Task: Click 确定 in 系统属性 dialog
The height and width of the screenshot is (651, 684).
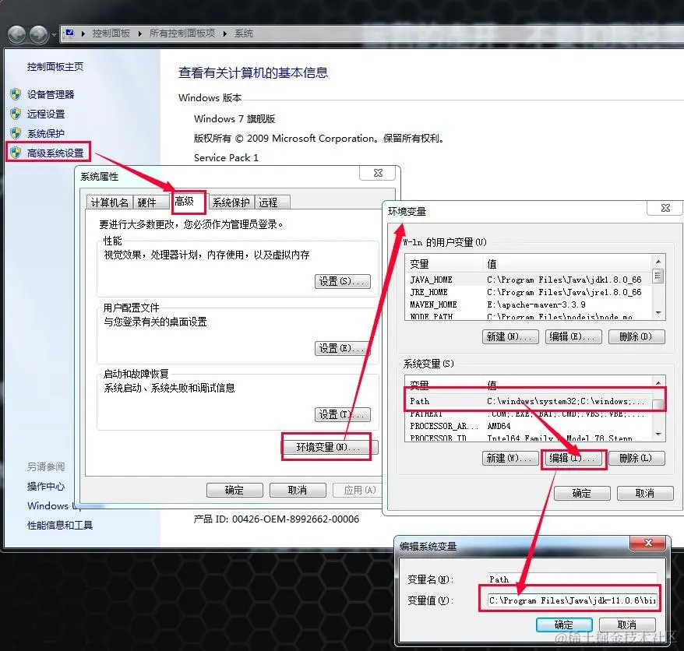Action: coord(234,490)
